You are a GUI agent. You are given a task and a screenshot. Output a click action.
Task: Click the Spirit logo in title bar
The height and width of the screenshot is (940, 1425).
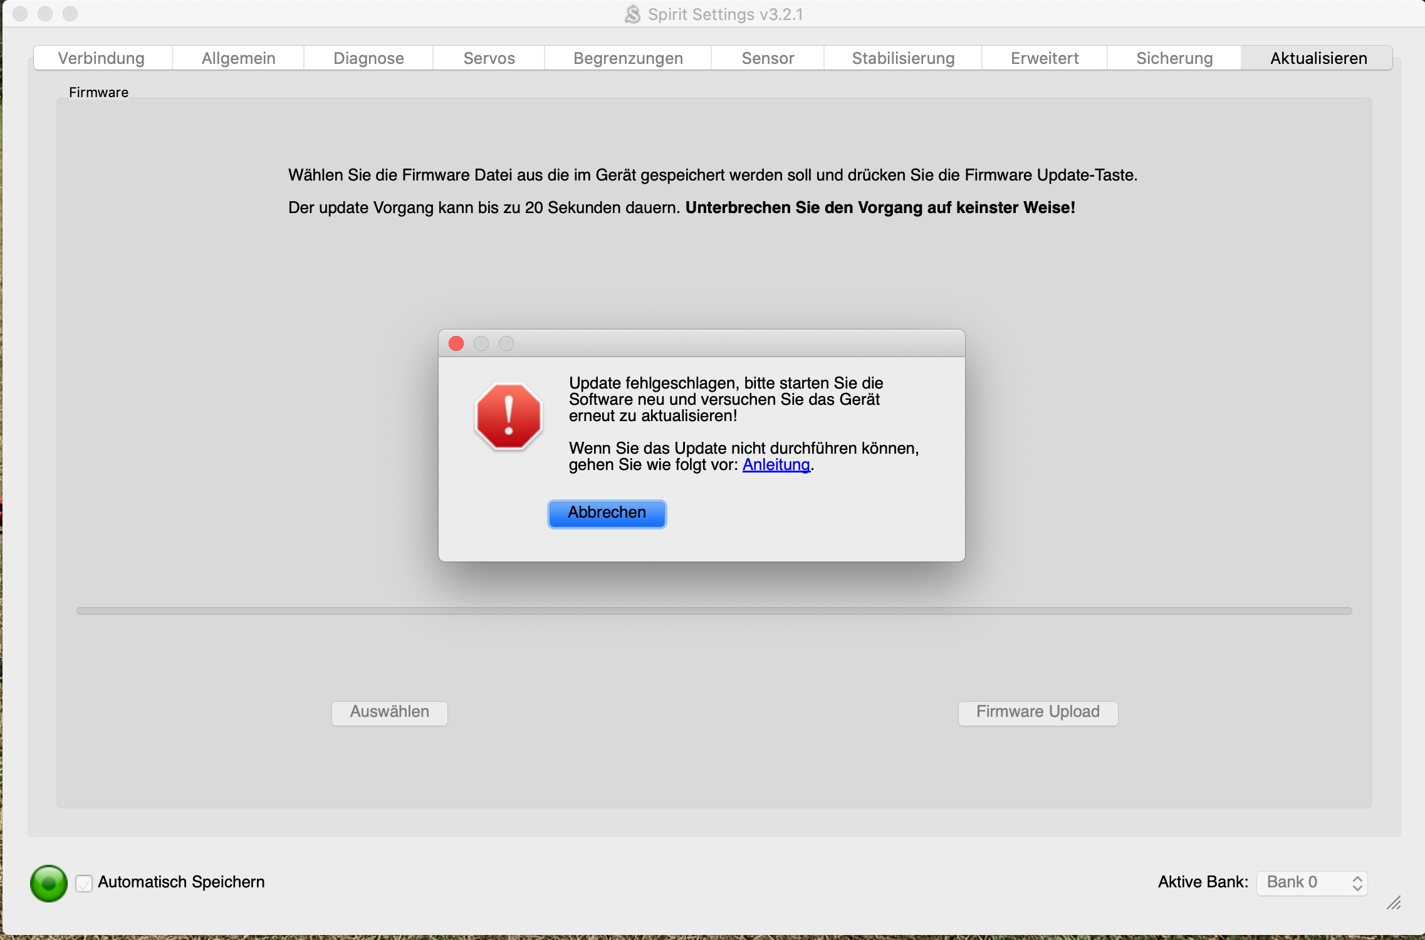pos(632,14)
